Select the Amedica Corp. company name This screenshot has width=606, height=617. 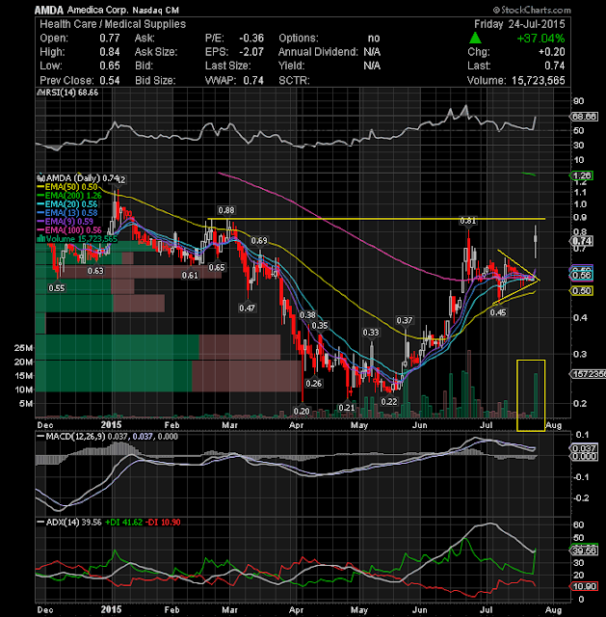(x=98, y=10)
